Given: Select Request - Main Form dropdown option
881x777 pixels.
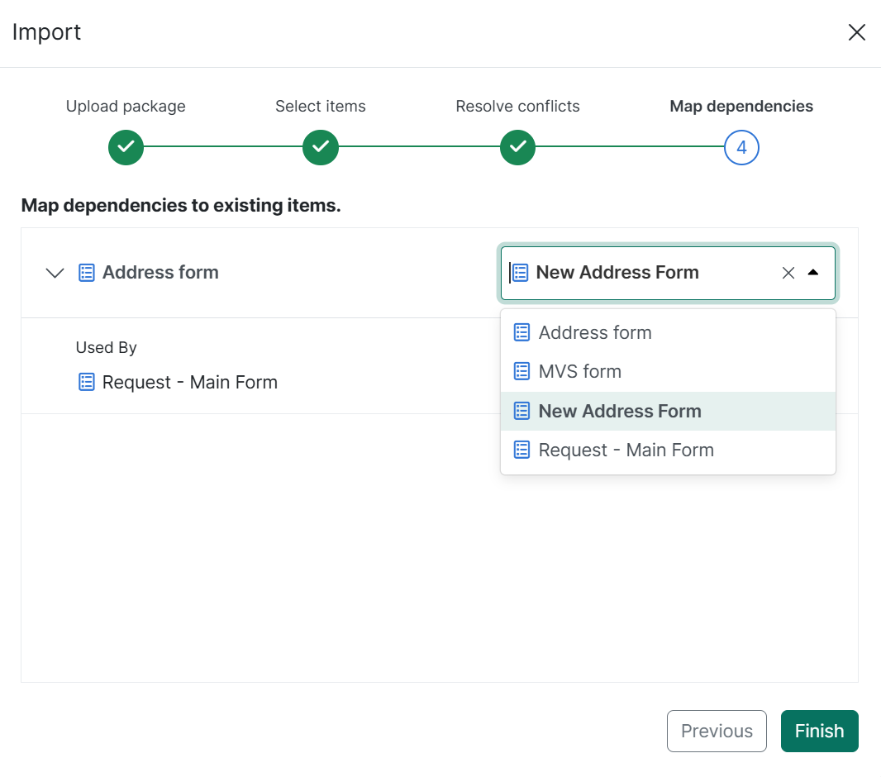Looking at the screenshot, I should [626, 450].
